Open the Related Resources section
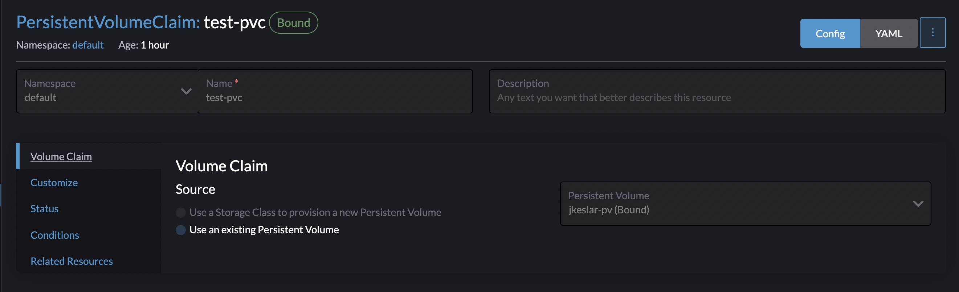This screenshot has height=292, width=959. [x=72, y=261]
